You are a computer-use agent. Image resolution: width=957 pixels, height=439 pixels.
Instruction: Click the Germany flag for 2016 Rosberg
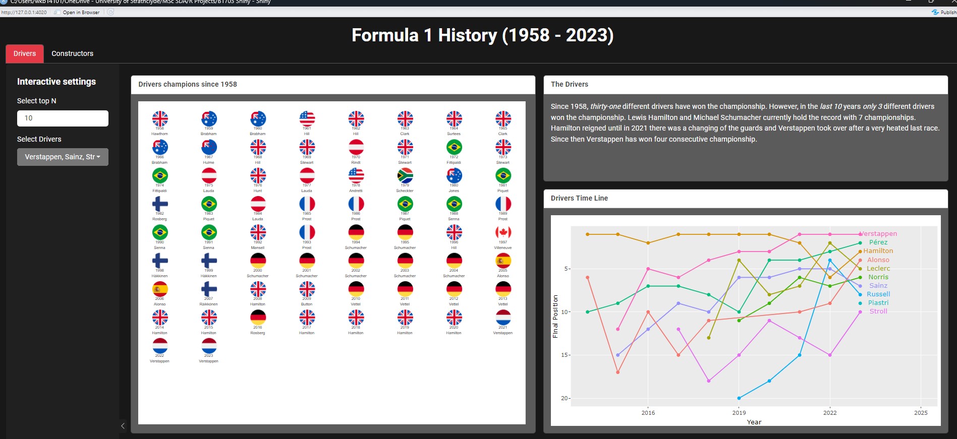258,318
